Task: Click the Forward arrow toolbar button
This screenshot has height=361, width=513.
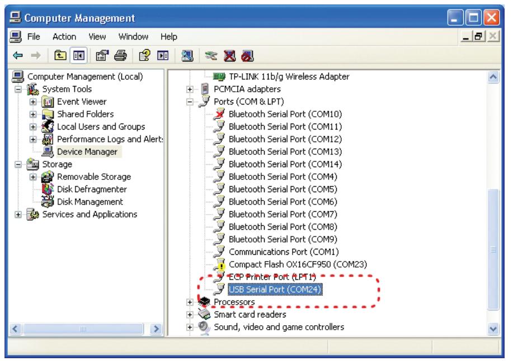Action: [36, 55]
